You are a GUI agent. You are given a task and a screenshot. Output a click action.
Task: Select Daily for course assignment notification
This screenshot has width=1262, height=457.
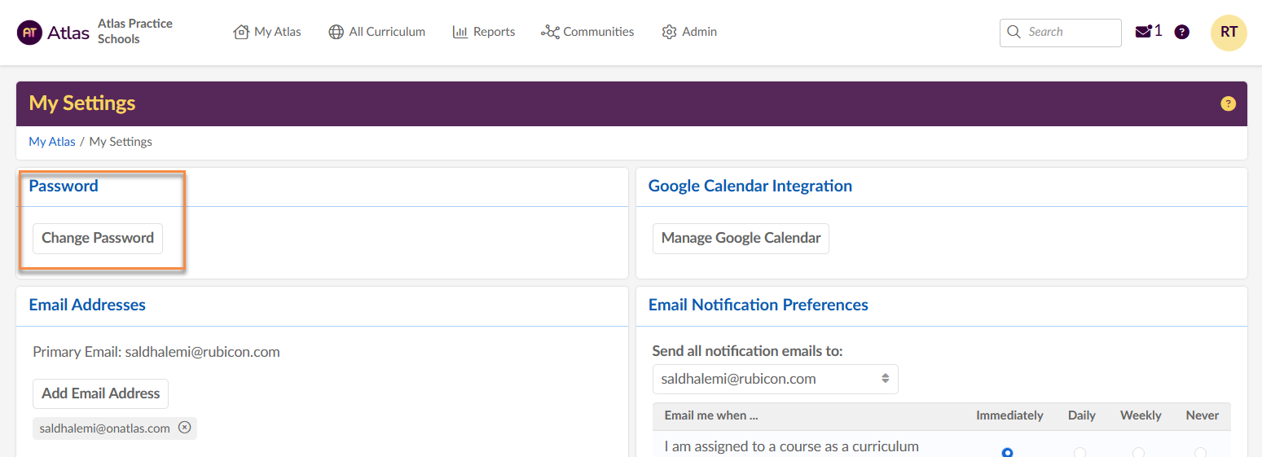point(1080,452)
